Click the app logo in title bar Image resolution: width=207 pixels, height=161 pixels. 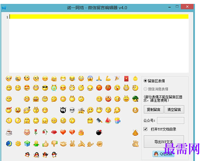coord(4,8)
